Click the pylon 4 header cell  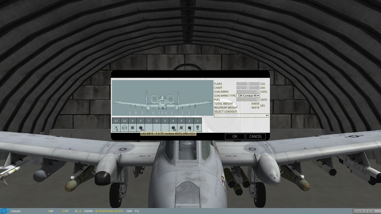click(x=173, y=121)
